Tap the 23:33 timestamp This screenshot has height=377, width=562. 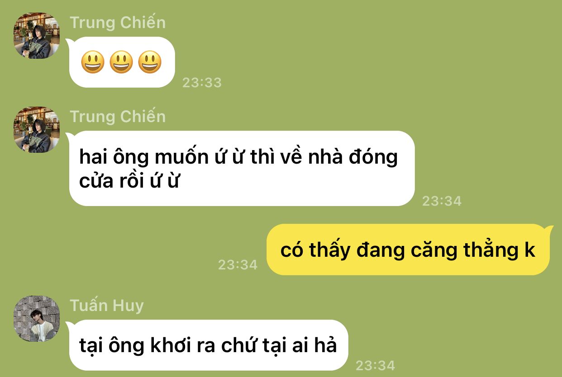tap(202, 82)
